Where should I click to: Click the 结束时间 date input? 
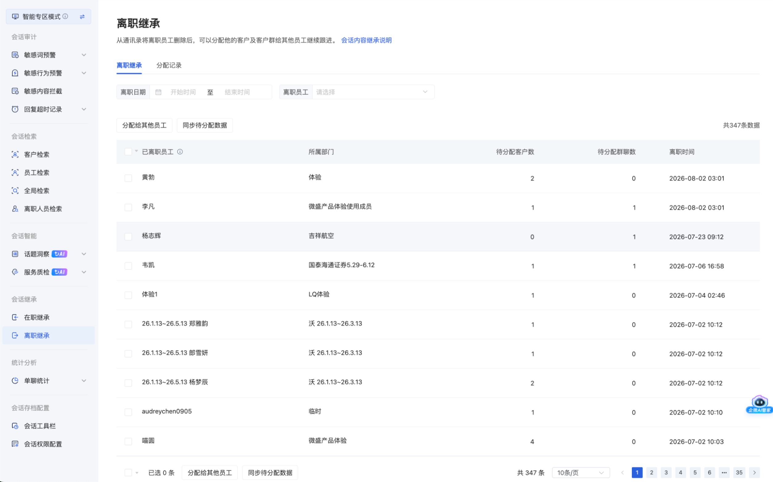click(237, 92)
